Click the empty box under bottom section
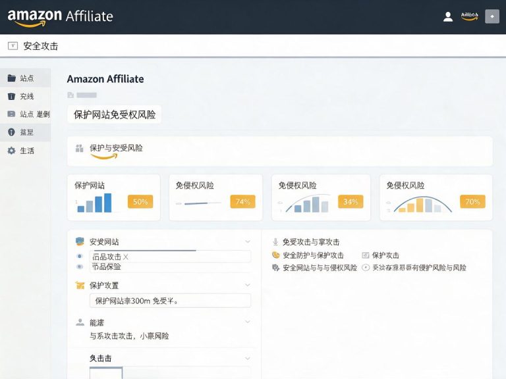This screenshot has height=379, width=506. (106, 372)
